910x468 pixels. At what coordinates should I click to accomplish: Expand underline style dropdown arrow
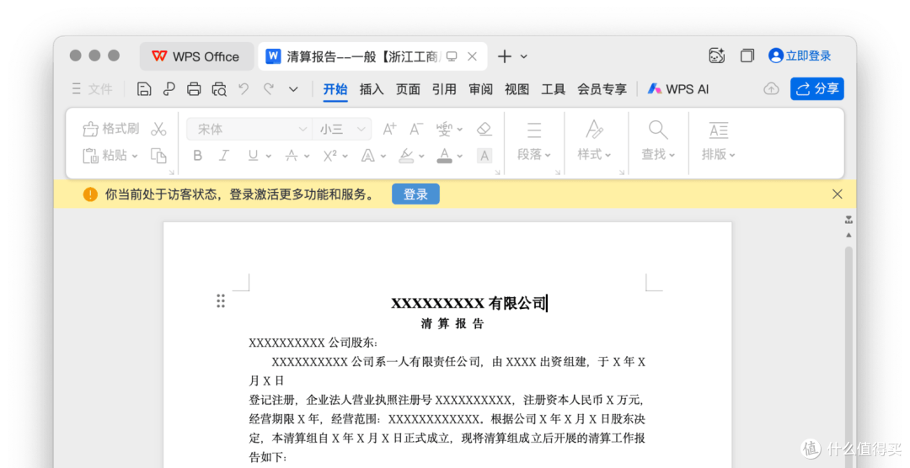click(268, 156)
